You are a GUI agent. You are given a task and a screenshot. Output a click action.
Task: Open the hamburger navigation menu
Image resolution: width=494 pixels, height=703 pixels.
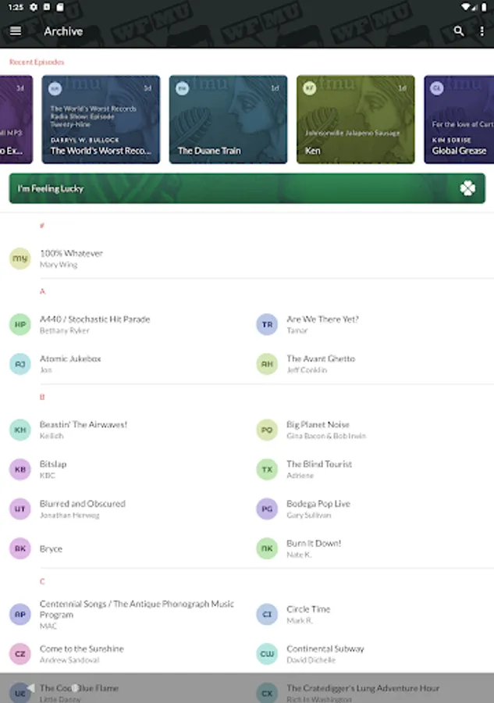[x=16, y=31]
